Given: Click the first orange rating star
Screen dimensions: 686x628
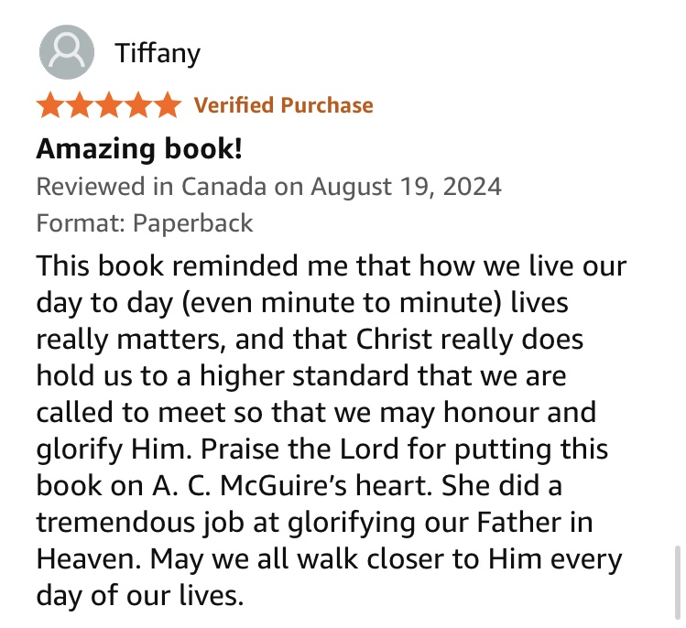Looking at the screenshot, I should (x=51, y=105).
